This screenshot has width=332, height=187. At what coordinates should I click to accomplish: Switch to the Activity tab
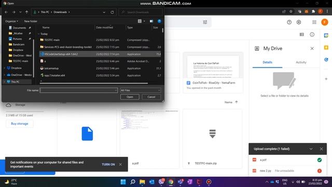tap(301, 62)
